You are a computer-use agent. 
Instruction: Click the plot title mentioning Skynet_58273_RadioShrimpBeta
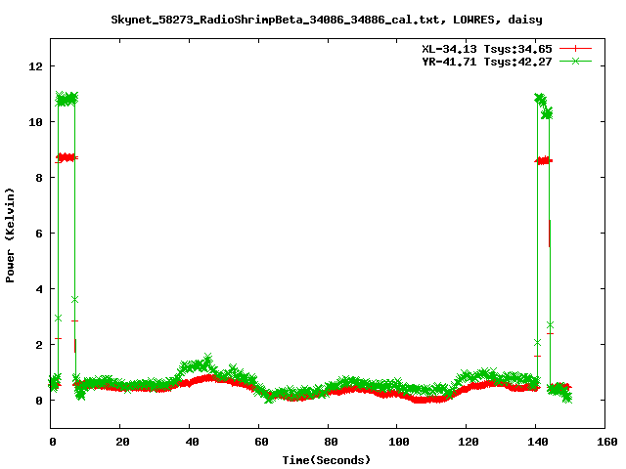(x=326, y=20)
